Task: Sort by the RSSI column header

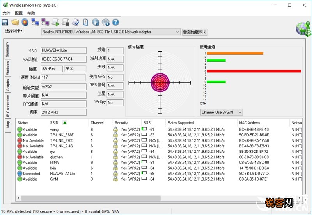Action: [x=153, y=123]
